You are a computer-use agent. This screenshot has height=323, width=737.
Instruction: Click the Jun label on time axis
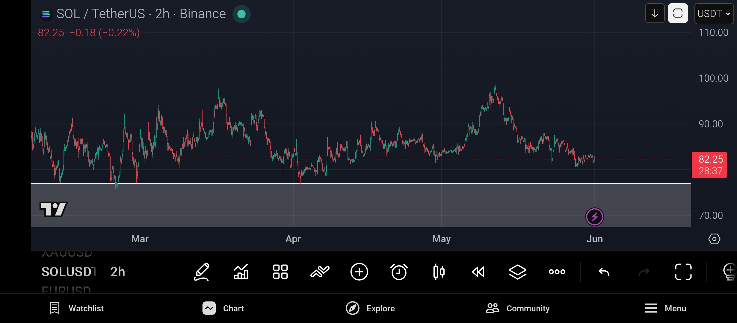coord(595,239)
